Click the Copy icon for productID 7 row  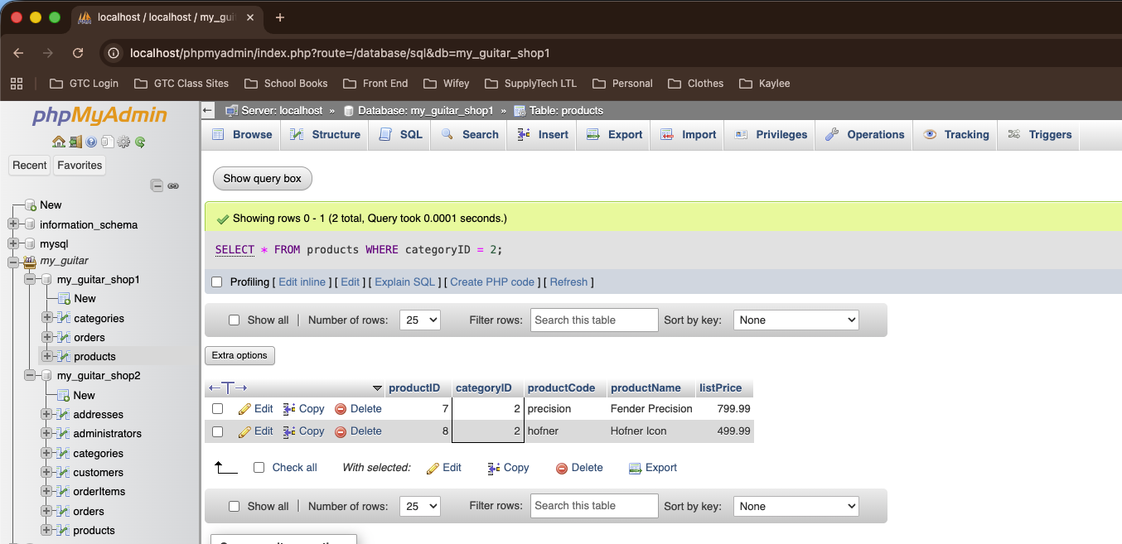pyautogui.click(x=289, y=409)
